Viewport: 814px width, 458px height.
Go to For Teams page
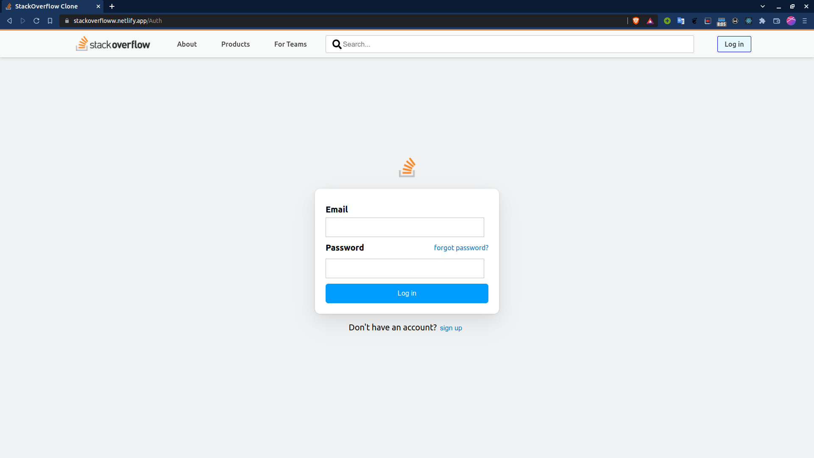pyautogui.click(x=290, y=44)
